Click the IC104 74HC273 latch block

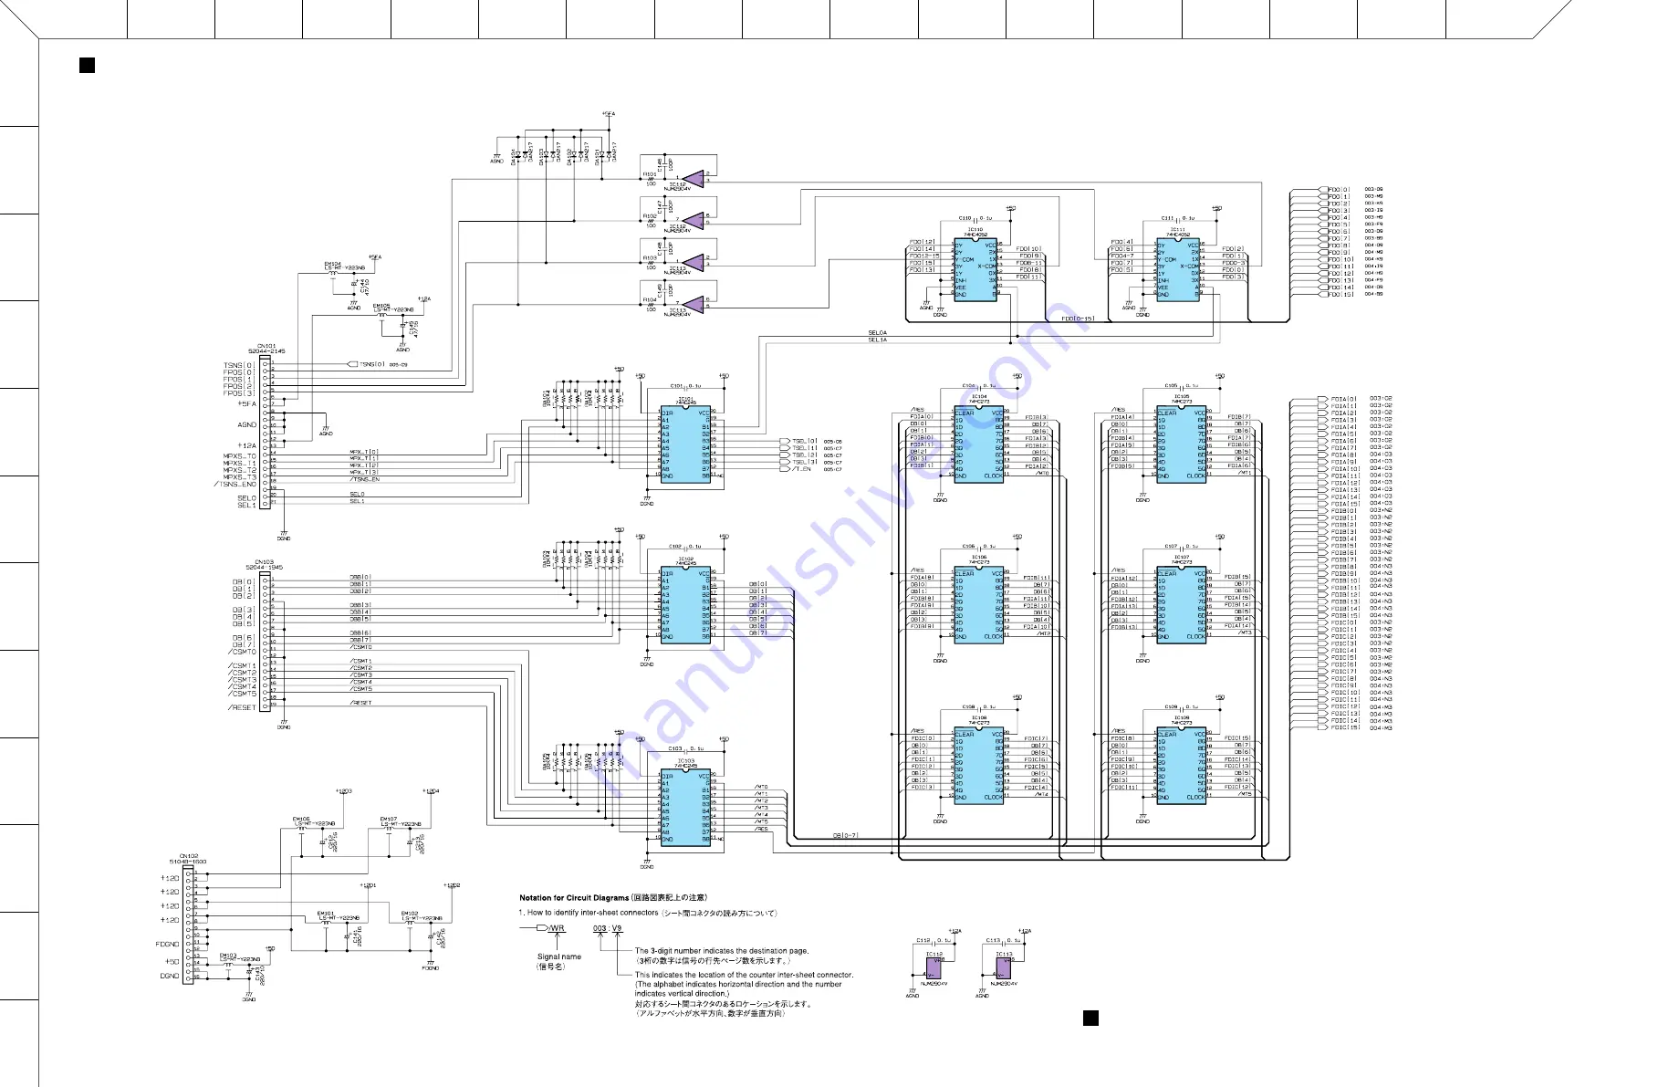coord(979,444)
